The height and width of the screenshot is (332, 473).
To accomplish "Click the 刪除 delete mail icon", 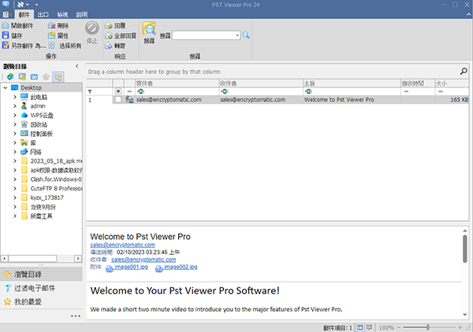I will (x=52, y=26).
